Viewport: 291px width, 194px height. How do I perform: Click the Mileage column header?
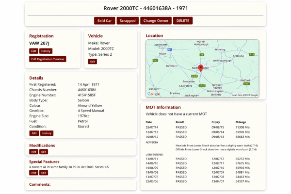(241, 122)
